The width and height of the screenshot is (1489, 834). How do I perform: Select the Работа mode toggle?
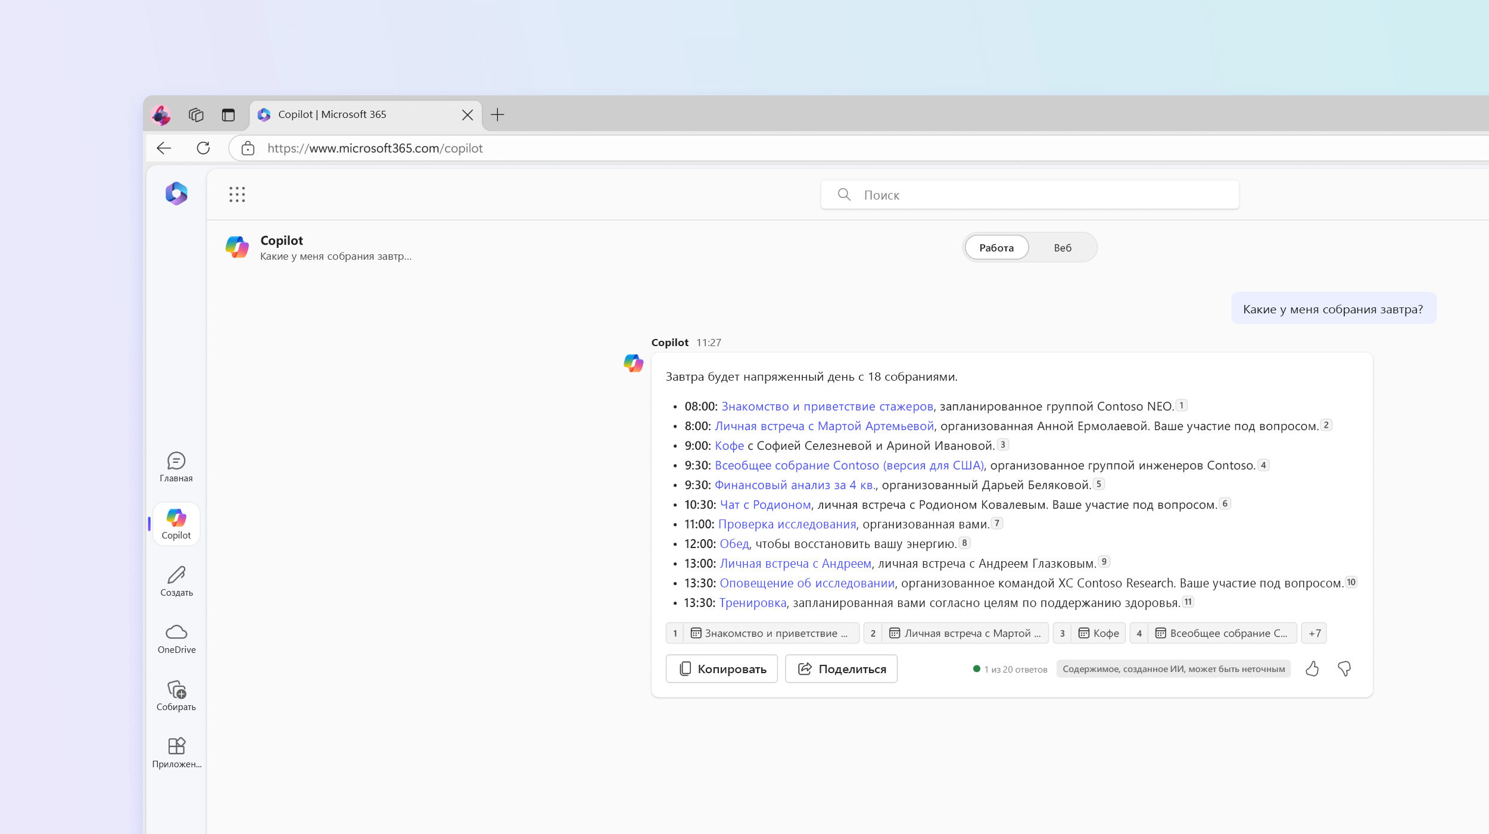(x=996, y=248)
